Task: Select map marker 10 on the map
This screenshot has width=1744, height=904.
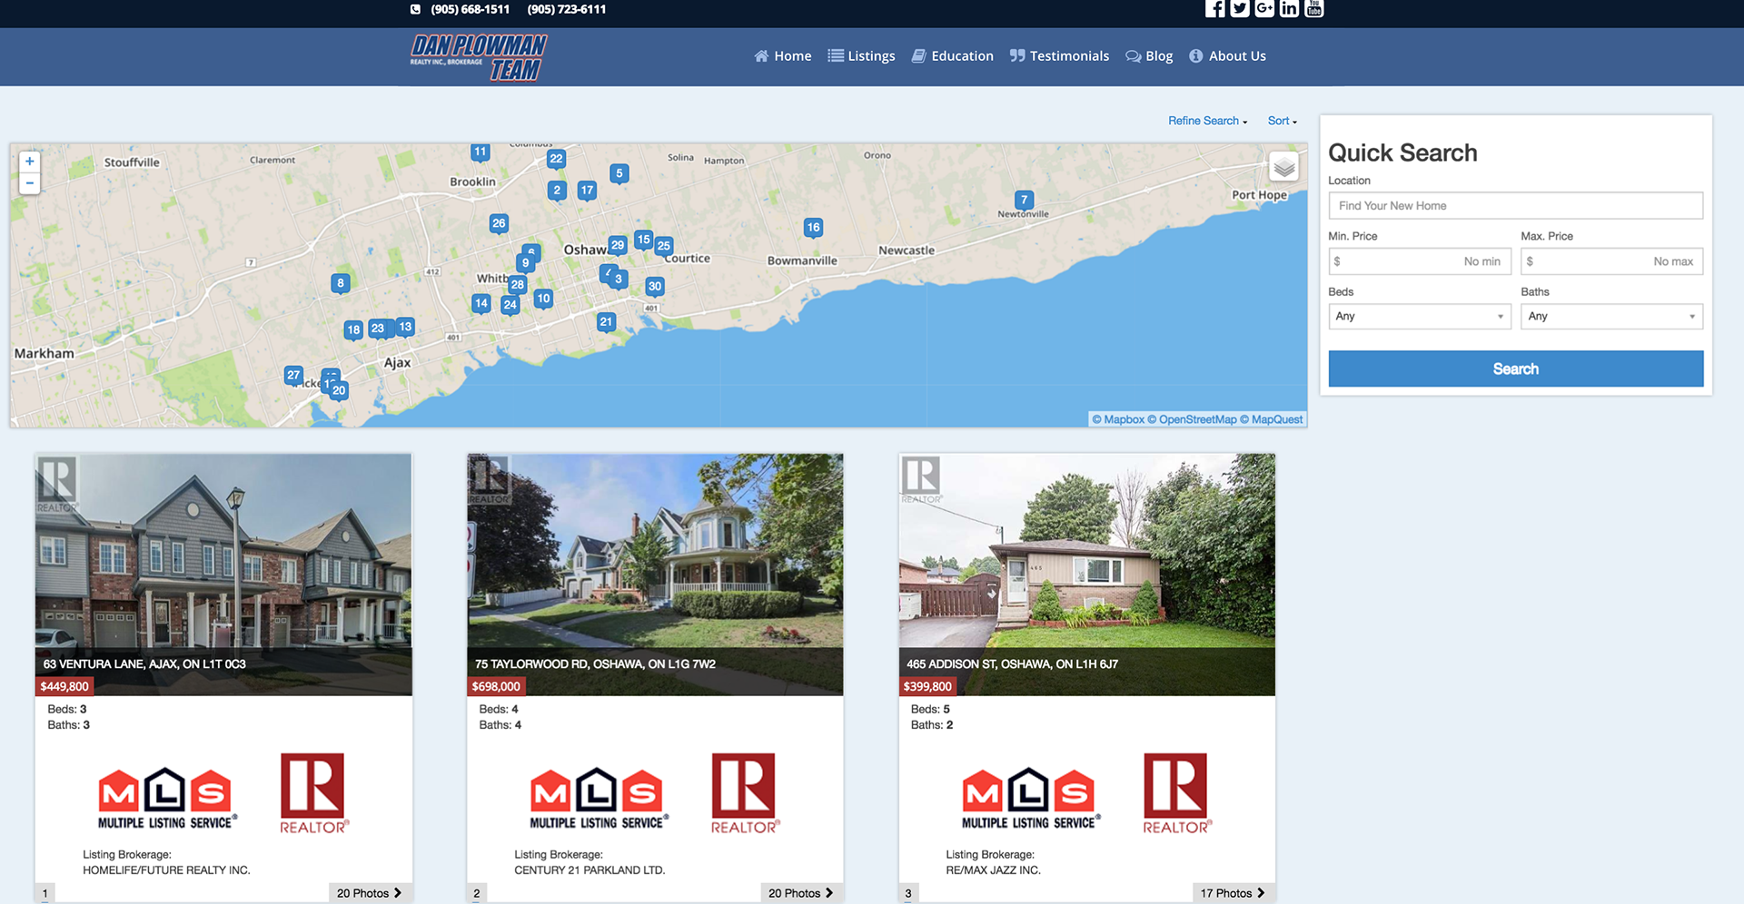Action: pyautogui.click(x=543, y=299)
